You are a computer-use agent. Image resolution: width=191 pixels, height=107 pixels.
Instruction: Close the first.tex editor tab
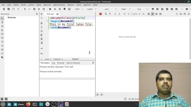tap(57, 14)
